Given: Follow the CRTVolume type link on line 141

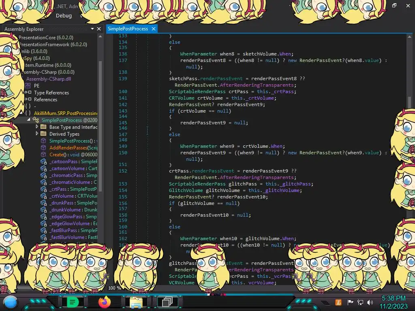Looking at the screenshot, I should tap(182, 98).
